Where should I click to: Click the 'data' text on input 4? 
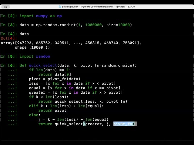pyautogui.click(x=24, y=34)
